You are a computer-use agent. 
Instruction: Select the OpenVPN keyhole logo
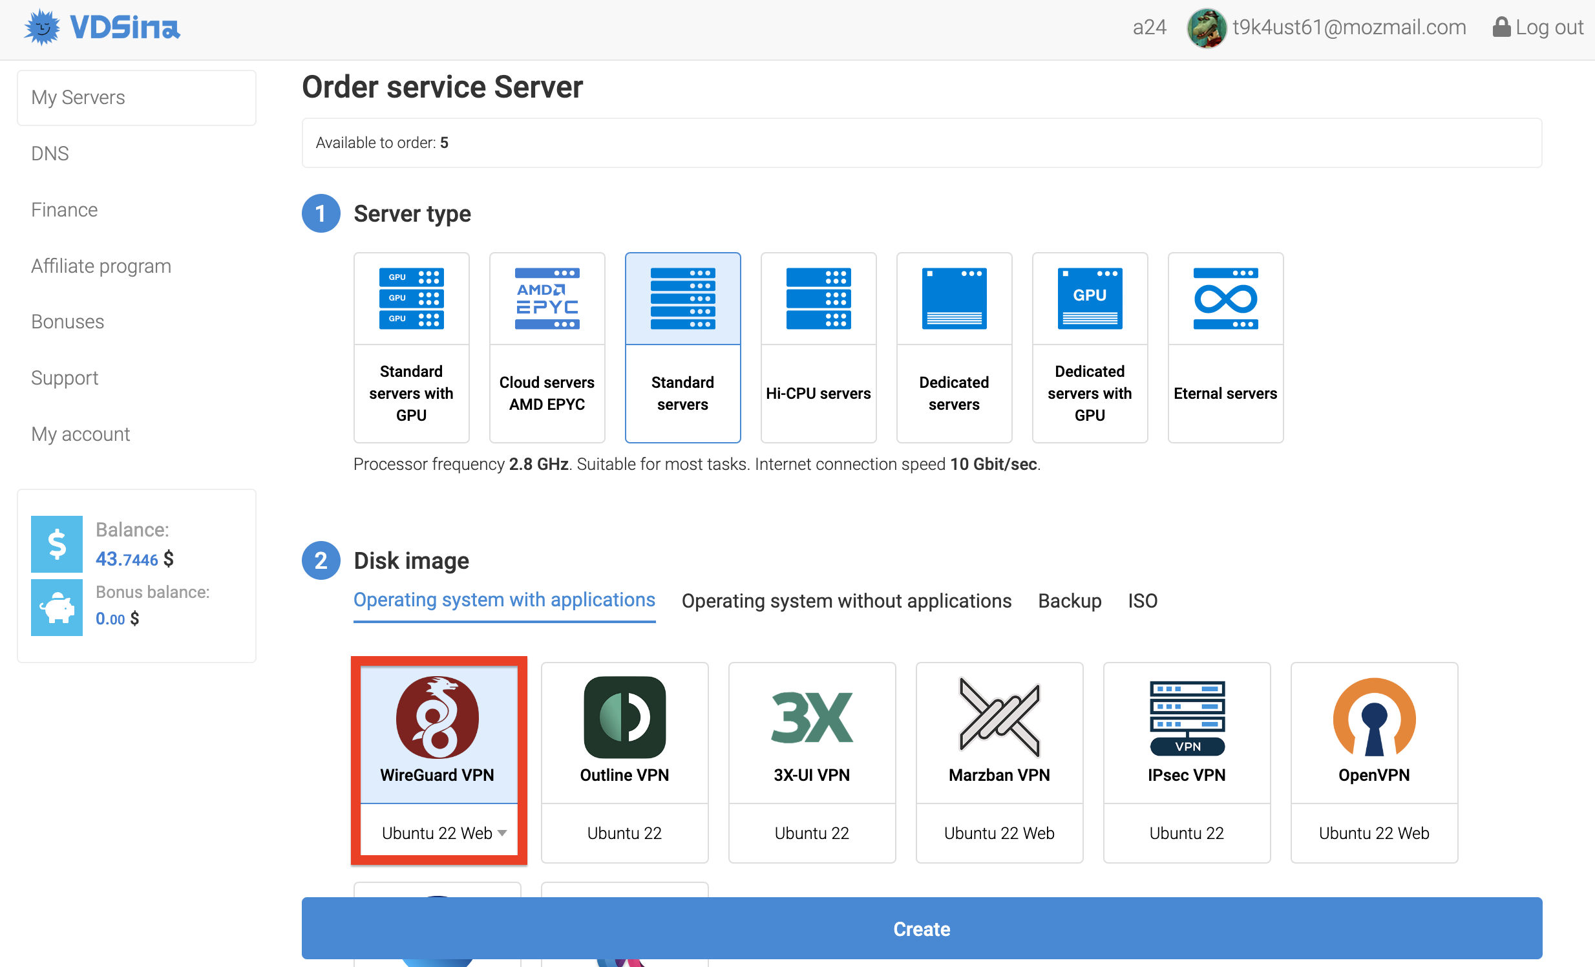click(x=1374, y=717)
